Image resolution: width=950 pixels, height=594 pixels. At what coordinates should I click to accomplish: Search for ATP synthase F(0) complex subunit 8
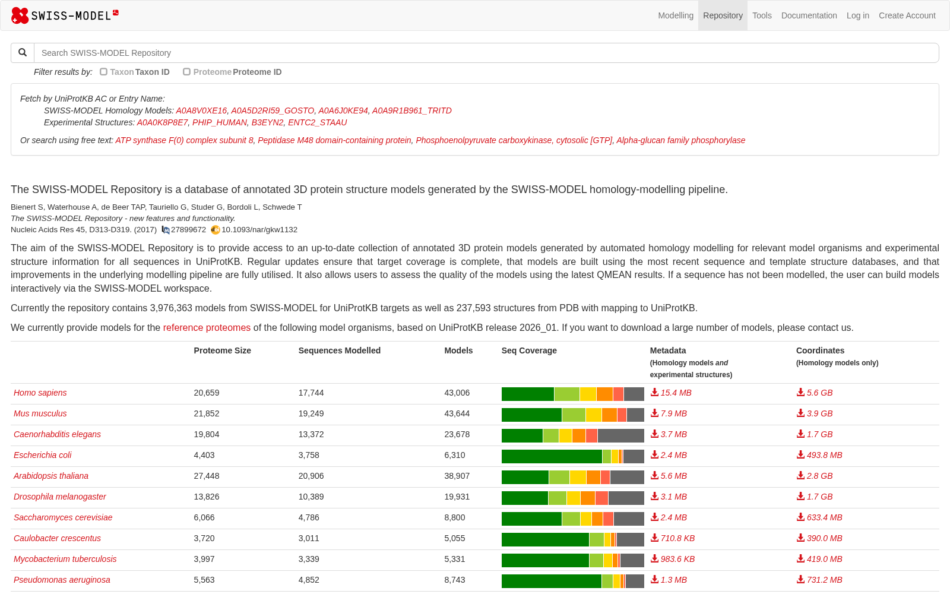click(x=184, y=140)
